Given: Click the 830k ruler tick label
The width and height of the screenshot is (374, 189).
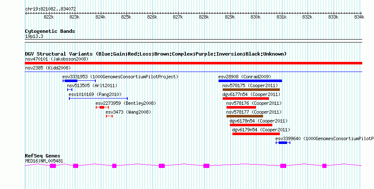Looking at the screenshot, I should pyautogui.click(x=255, y=17).
